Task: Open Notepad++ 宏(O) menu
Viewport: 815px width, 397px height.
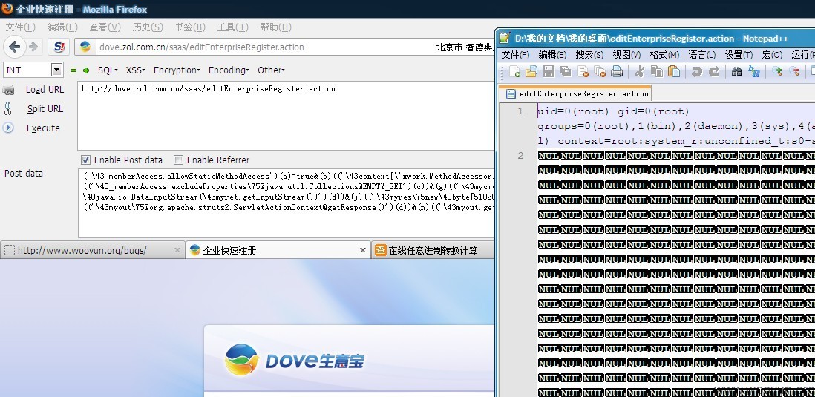Action: pos(773,55)
